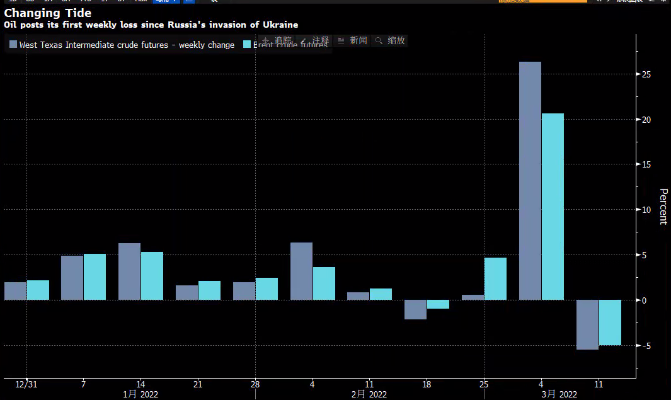Click the 25 tick on the y-axis
Viewport: 671px width, 400px height.
tap(646, 74)
